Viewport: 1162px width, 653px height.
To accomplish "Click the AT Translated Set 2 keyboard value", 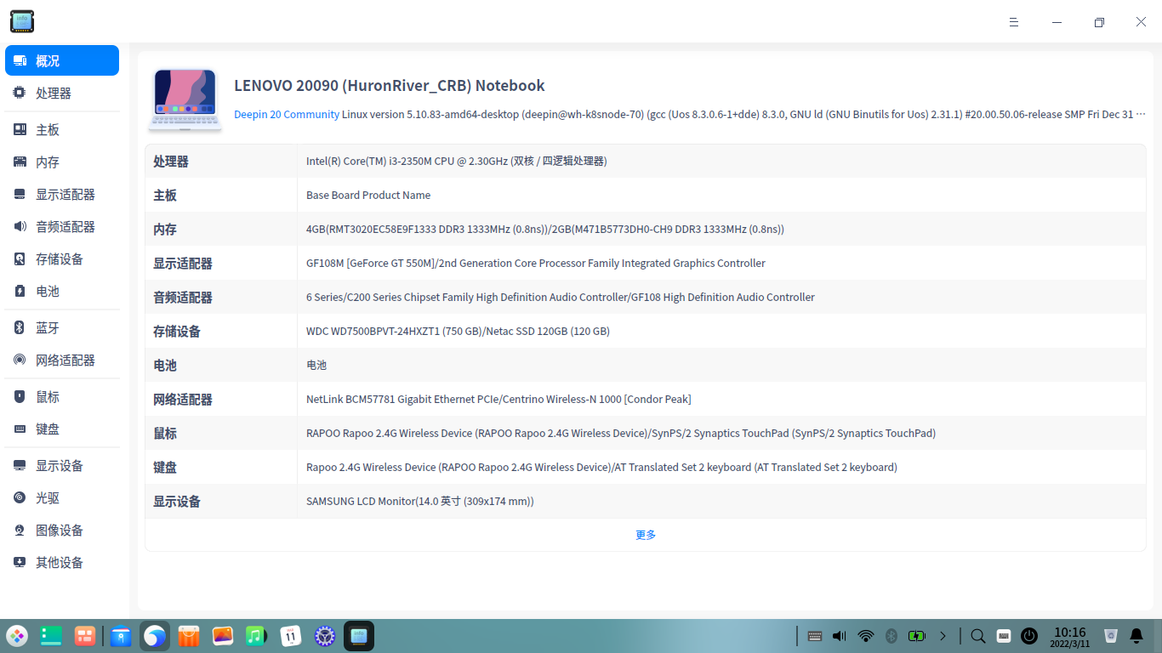I will pyautogui.click(x=601, y=467).
